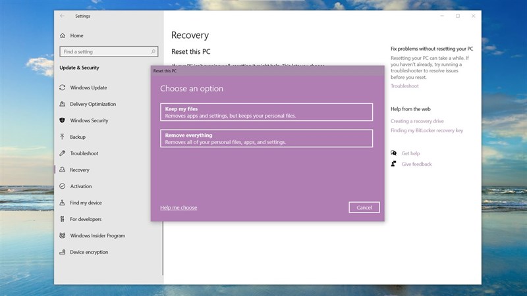Focus the Find a setting search box
Image resolution: width=527 pixels, height=296 pixels.
coord(105,51)
